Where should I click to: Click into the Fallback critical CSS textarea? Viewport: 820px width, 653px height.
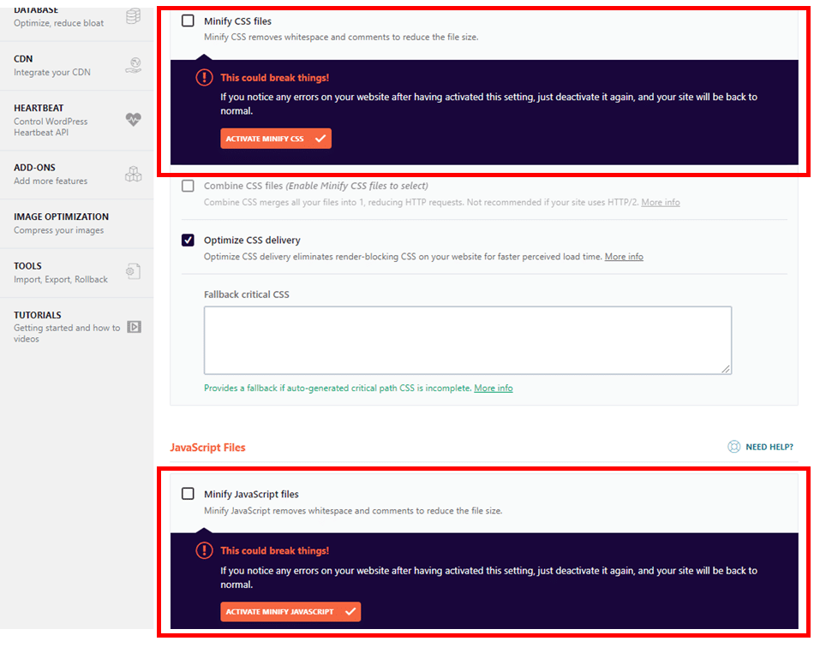(467, 340)
